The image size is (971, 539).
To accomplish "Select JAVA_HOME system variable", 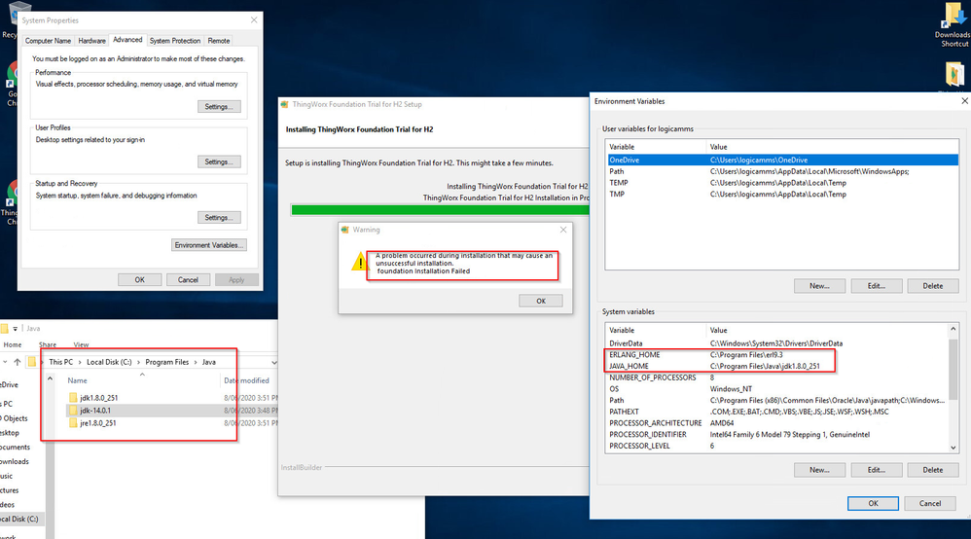I will pyautogui.click(x=776, y=366).
